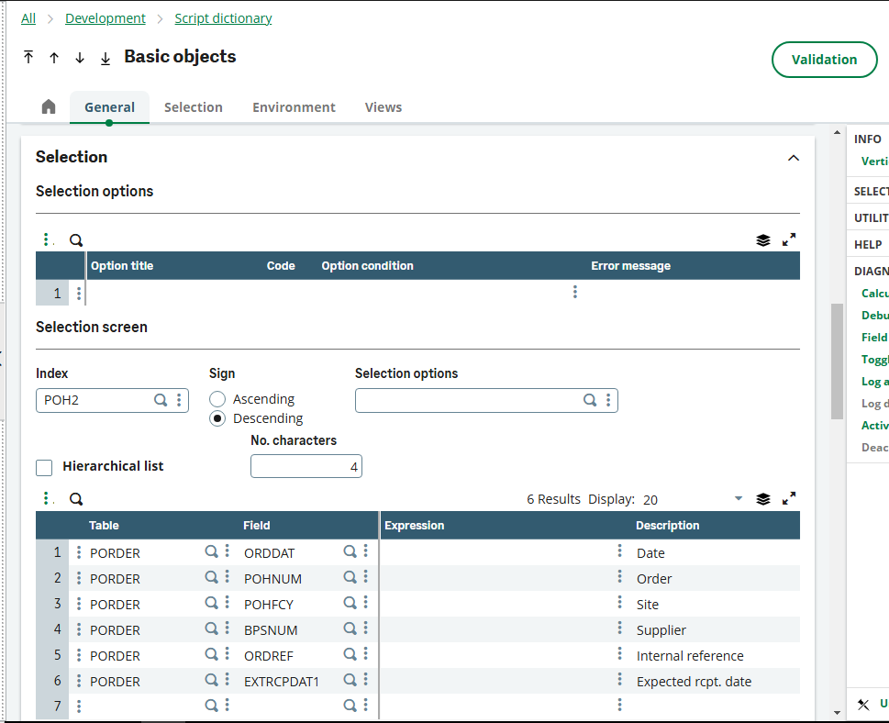Open the Selection options field picker menu
Screen dimensions: 889x723
coord(608,400)
